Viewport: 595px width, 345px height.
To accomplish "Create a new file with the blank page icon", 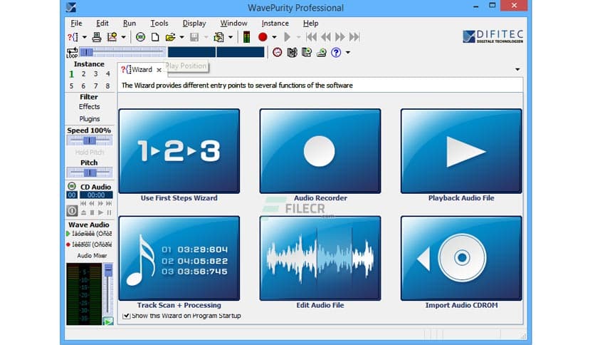I will pyautogui.click(x=155, y=37).
